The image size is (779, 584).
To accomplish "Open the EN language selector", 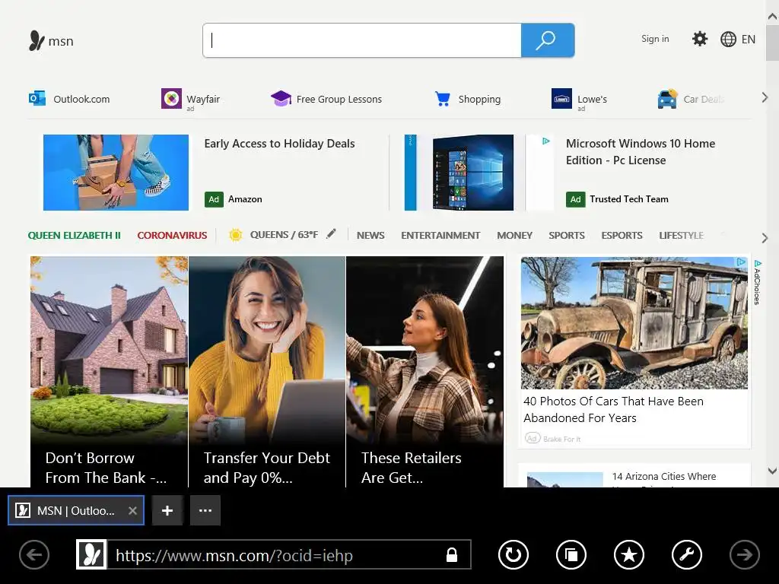I will point(749,40).
